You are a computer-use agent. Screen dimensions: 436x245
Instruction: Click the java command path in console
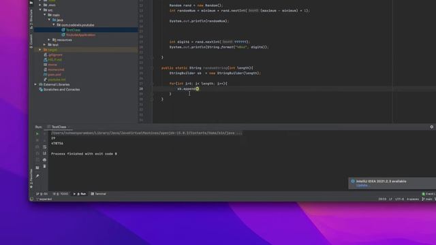146,133
